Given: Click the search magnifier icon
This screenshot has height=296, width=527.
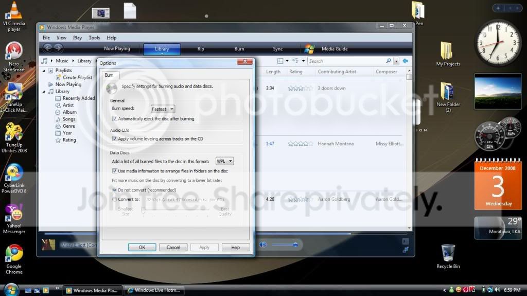Looking at the screenshot, I should (389, 61).
